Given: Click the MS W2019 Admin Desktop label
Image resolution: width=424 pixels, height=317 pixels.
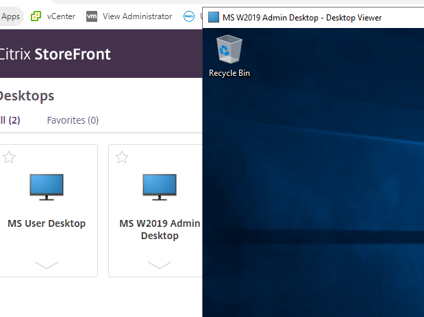Looking at the screenshot, I should coord(160,230).
